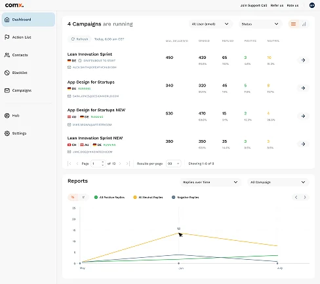The height and width of the screenshot is (284, 320).
Task: Toggle the All Positive Replies legend
Action: point(110,197)
